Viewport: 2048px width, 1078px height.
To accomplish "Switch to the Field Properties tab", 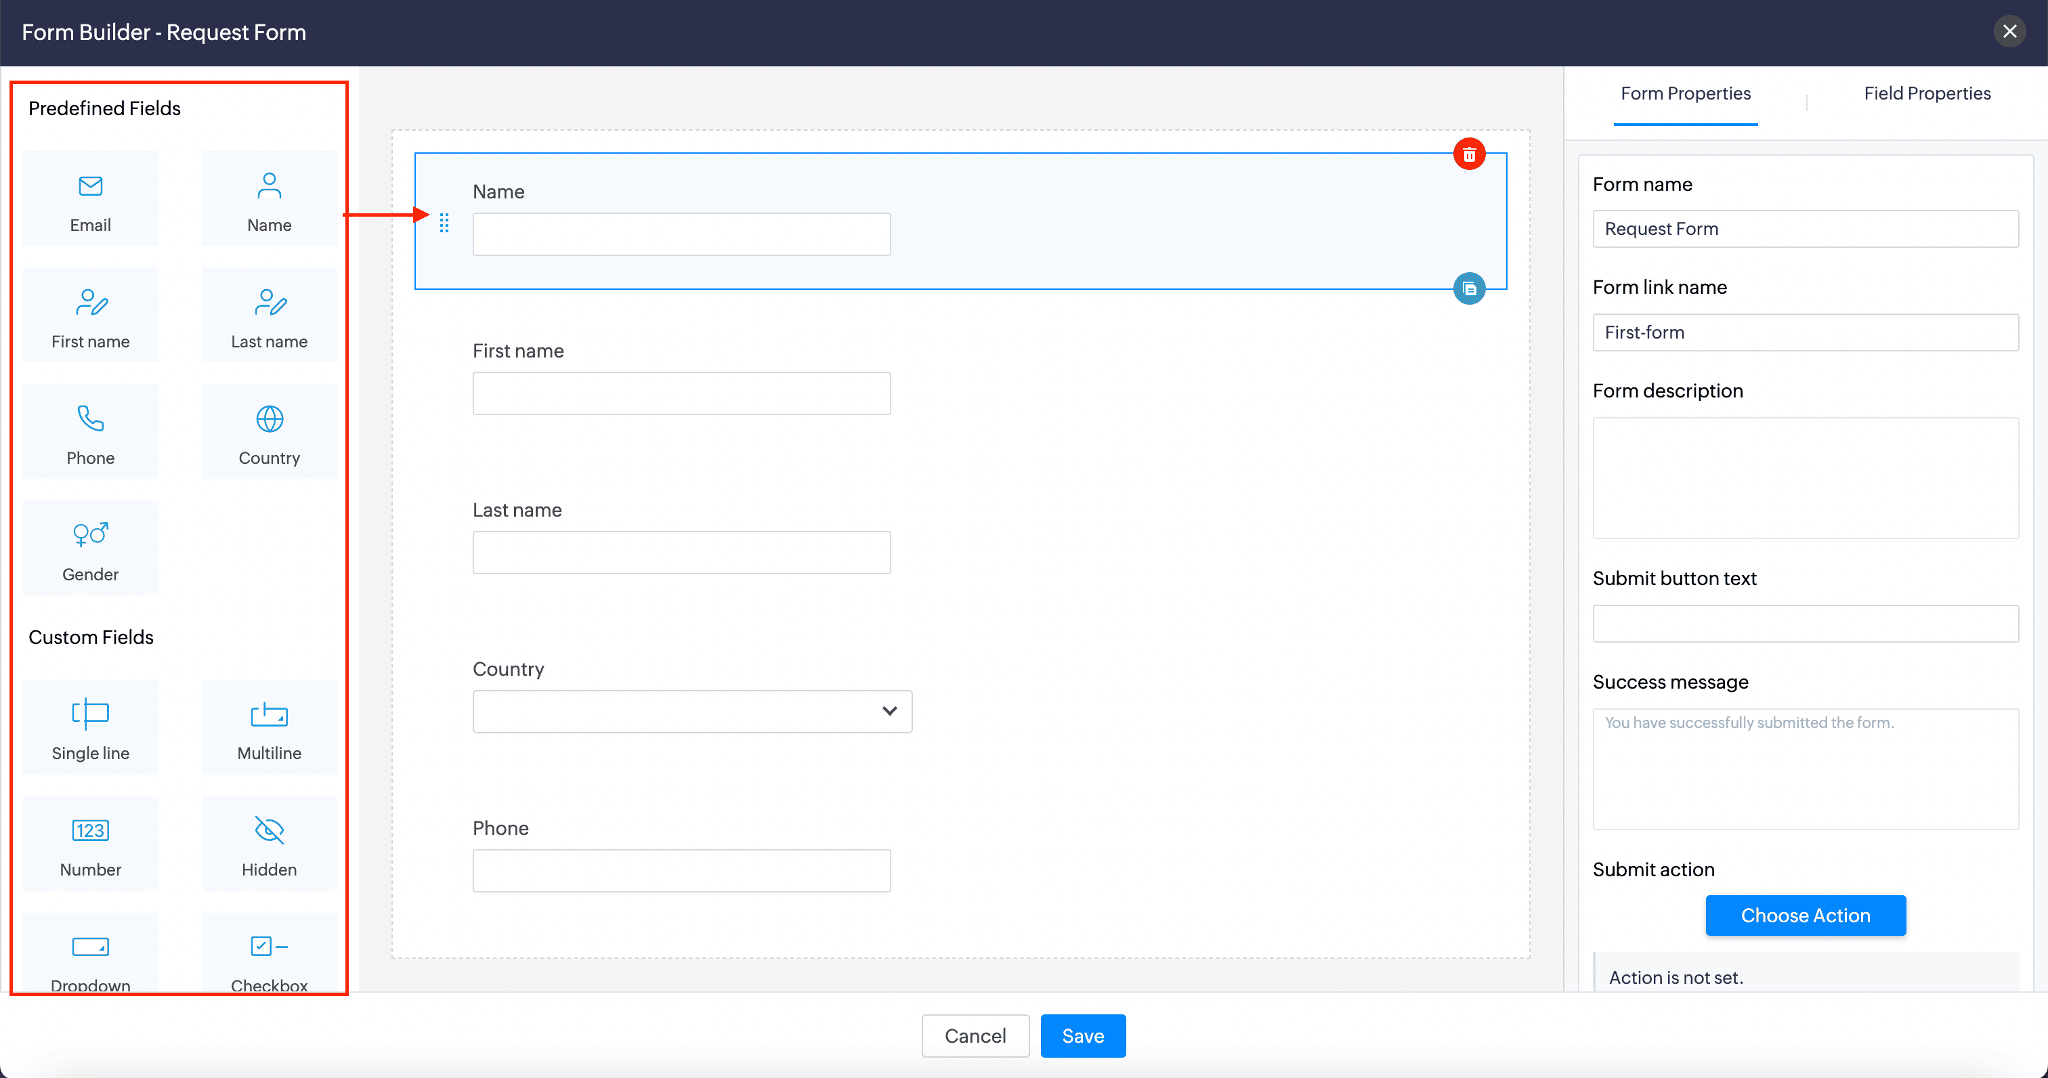I will coord(1926,94).
